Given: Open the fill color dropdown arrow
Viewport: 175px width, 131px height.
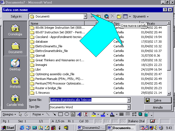Looking at the screenshot, I should point(98,115).
